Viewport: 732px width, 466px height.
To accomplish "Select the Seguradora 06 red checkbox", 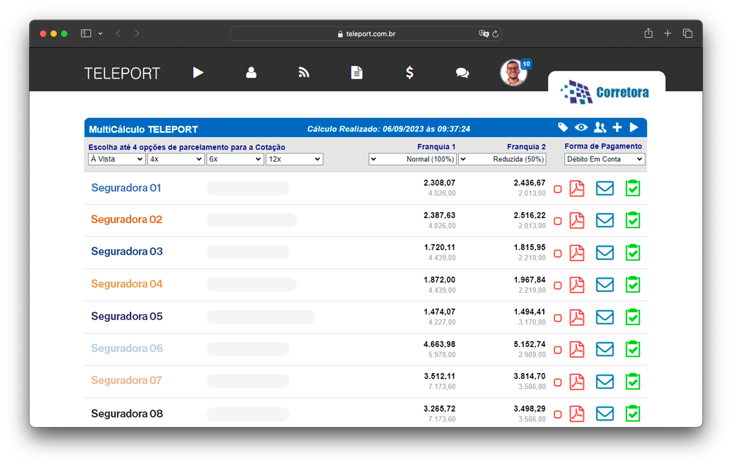I will [557, 350].
